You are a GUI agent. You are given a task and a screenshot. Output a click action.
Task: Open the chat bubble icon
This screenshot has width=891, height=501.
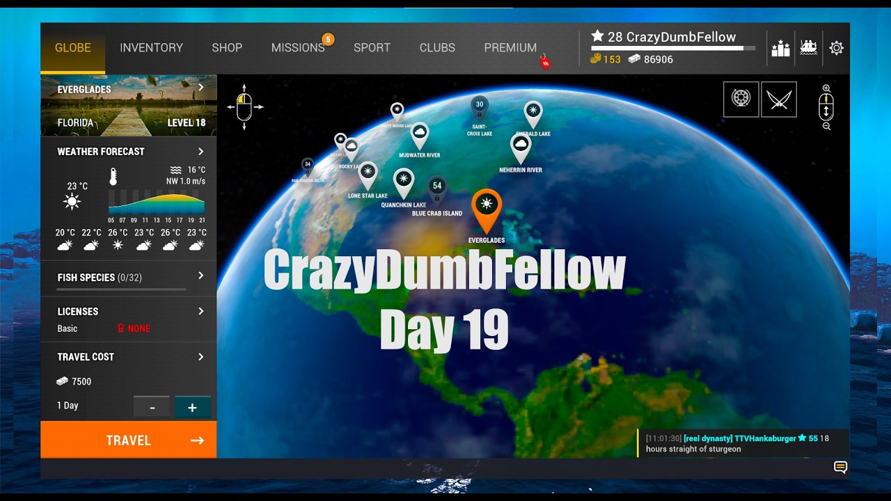[840, 468]
